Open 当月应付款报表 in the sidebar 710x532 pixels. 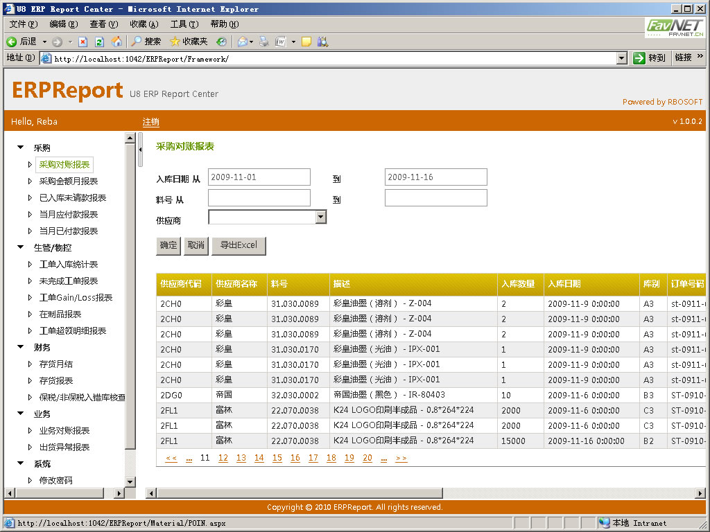pos(69,215)
